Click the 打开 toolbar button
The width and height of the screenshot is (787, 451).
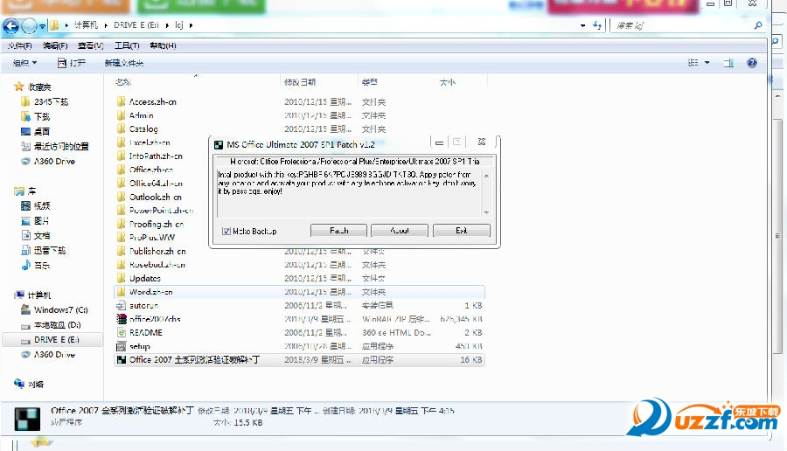[72, 63]
